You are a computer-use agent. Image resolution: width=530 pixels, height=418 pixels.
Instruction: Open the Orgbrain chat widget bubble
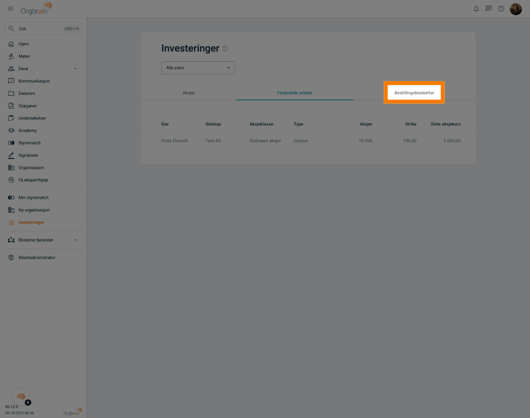tap(21, 397)
